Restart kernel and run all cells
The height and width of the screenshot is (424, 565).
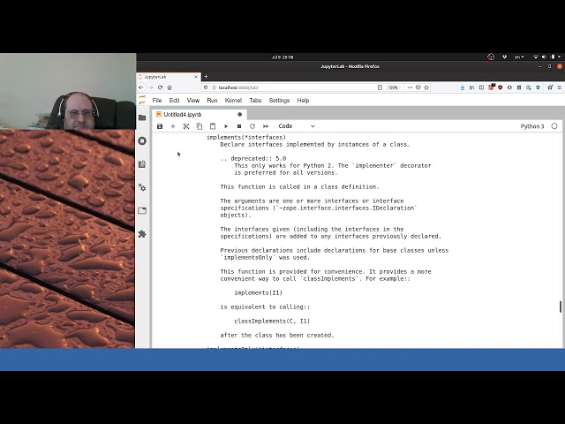tap(266, 126)
